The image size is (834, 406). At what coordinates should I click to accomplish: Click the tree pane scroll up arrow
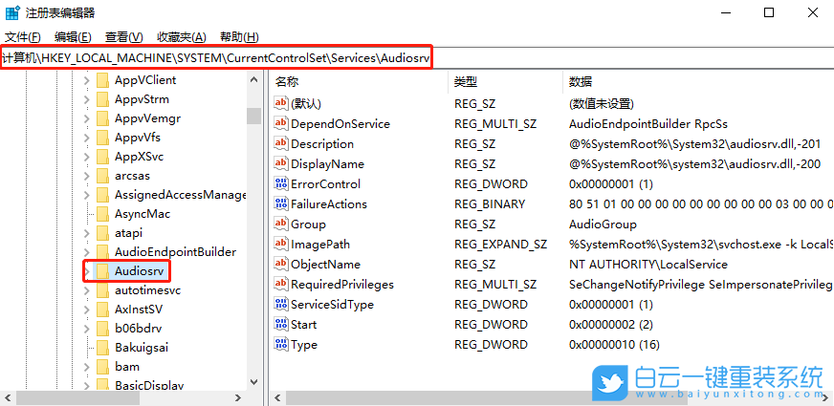pyautogui.click(x=253, y=80)
